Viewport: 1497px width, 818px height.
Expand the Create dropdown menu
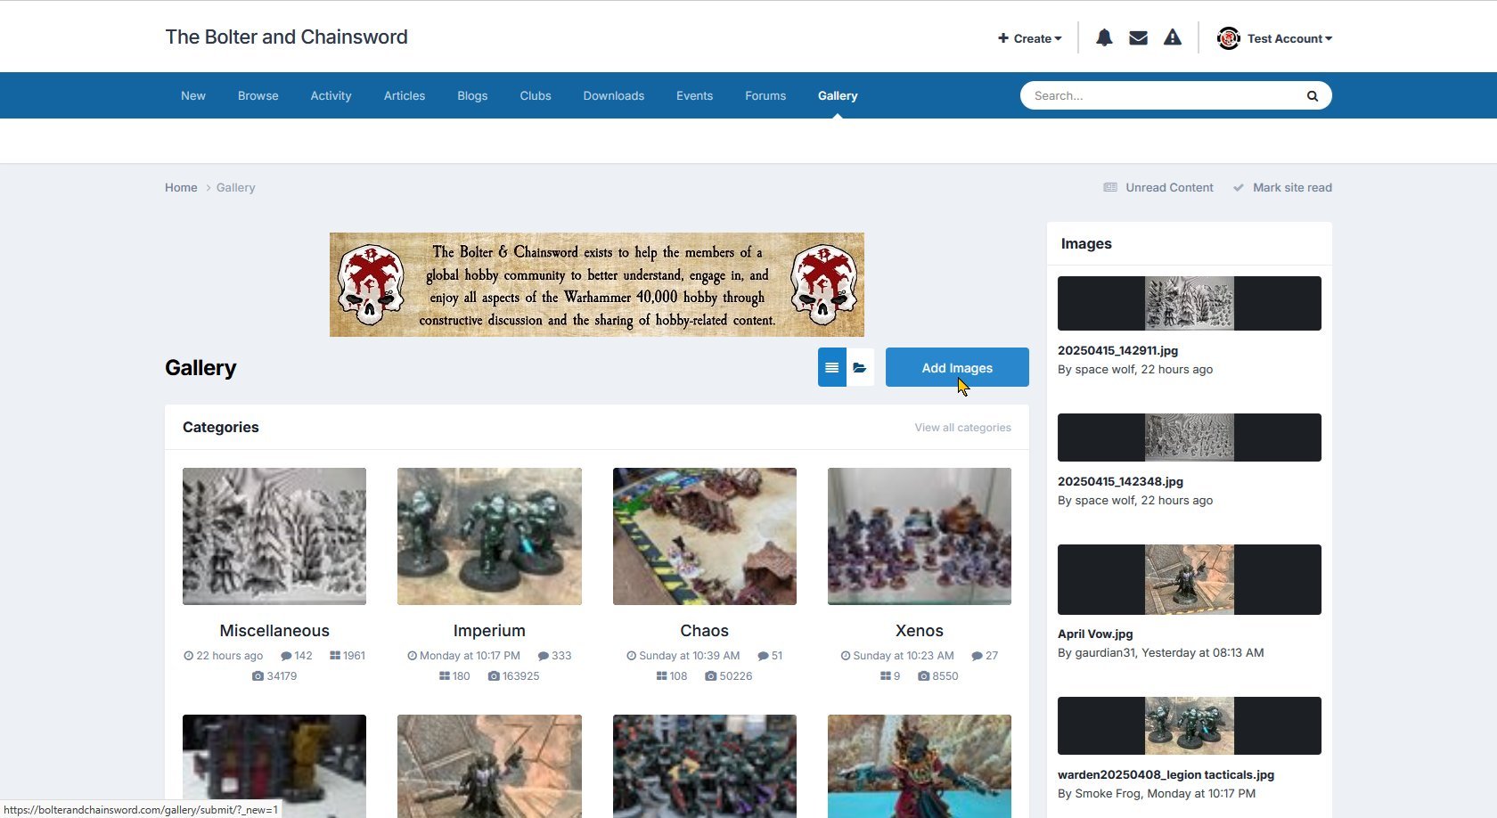point(1030,38)
